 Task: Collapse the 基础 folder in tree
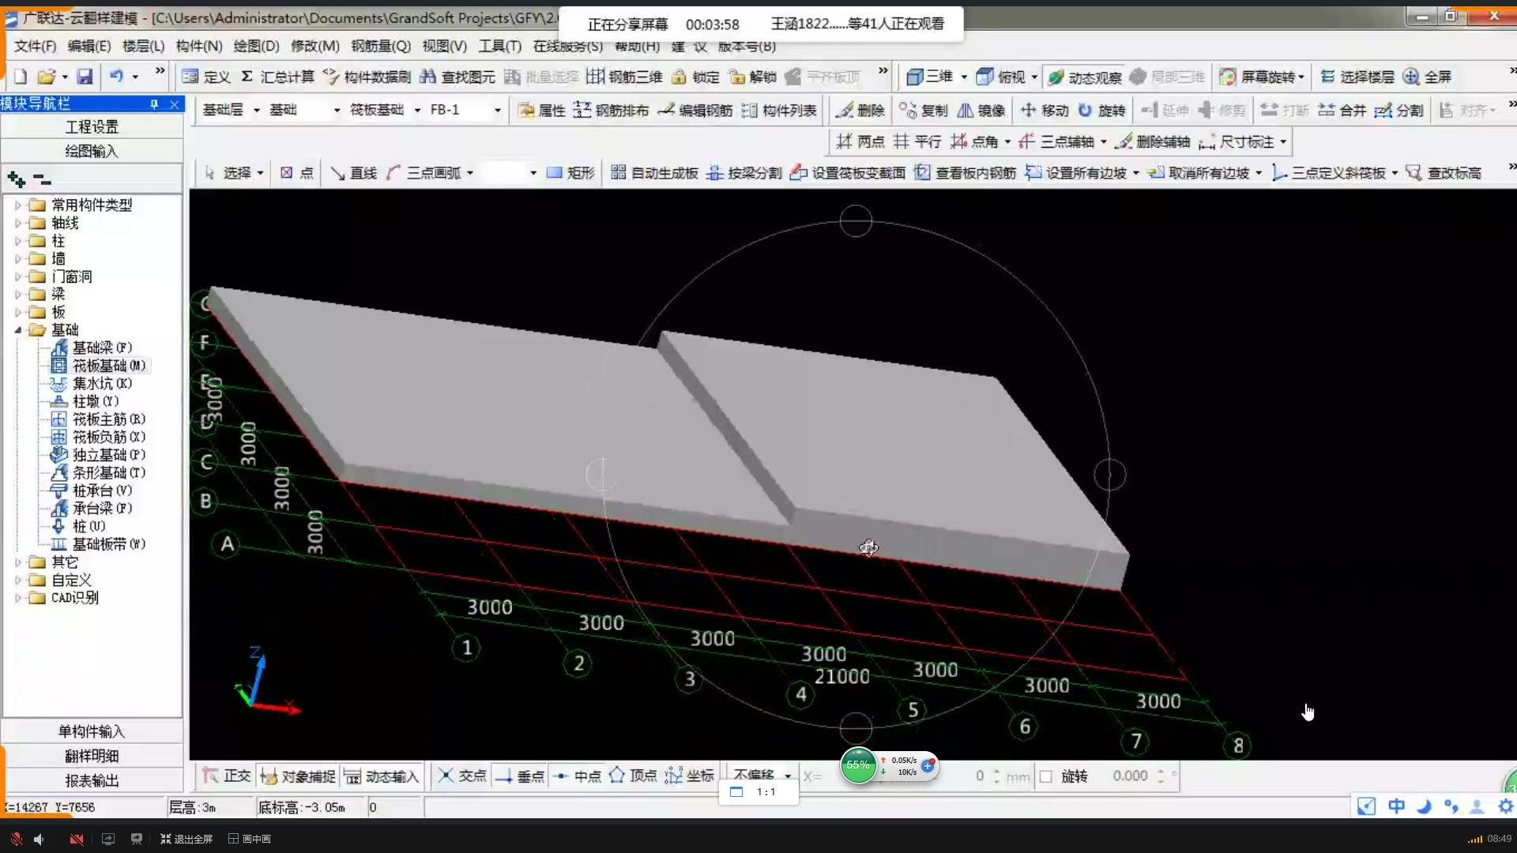18,330
